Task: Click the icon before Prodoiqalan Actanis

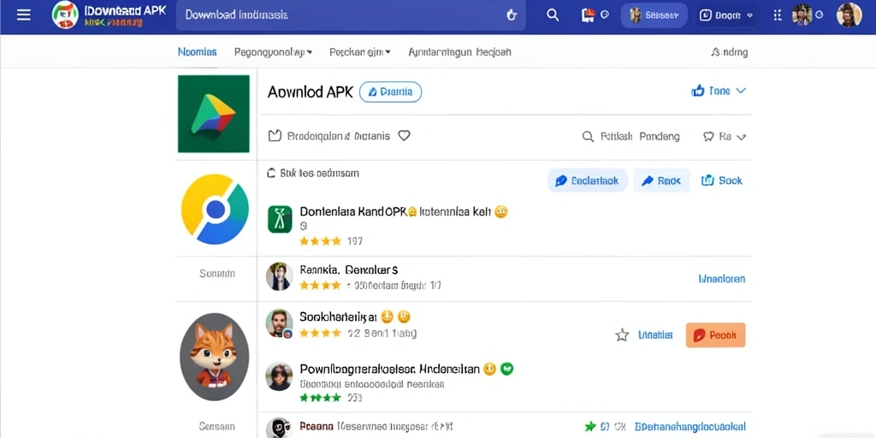Action: pyautogui.click(x=275, y=136)
